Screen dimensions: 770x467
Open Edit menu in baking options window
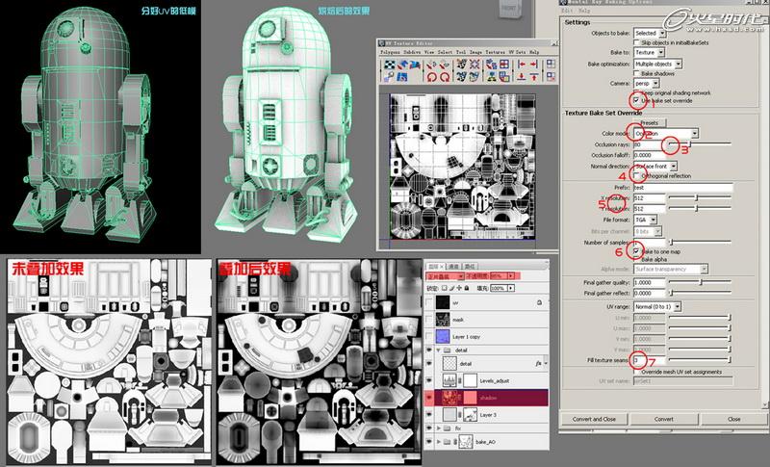tap(567, 11)
